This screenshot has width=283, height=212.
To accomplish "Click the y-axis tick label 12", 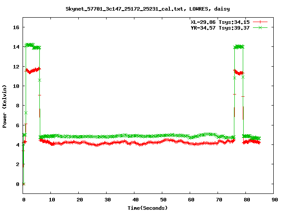I will click(x=16, y=67).
